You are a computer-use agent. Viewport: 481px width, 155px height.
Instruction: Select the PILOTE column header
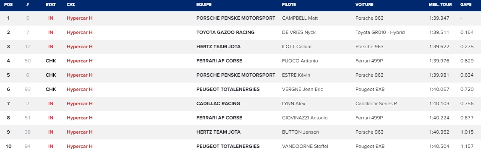point(289,5)
